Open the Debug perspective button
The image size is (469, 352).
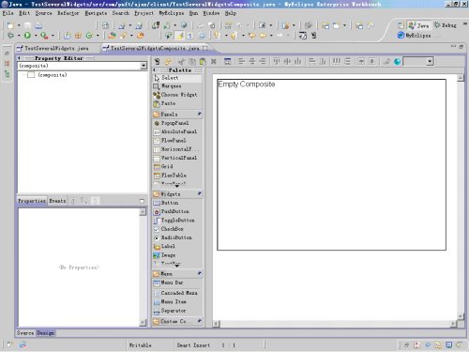[446, 25]
